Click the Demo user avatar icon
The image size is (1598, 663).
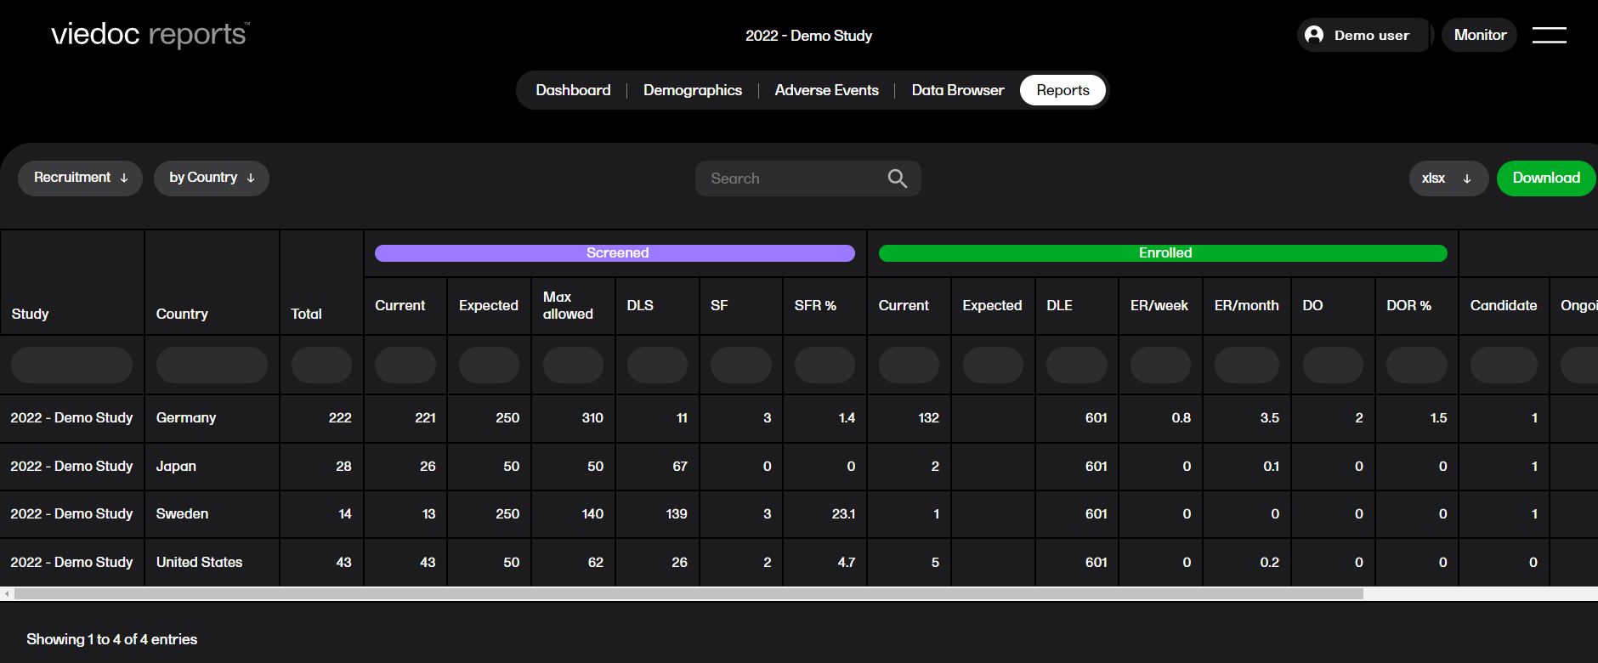(1314, 35)
